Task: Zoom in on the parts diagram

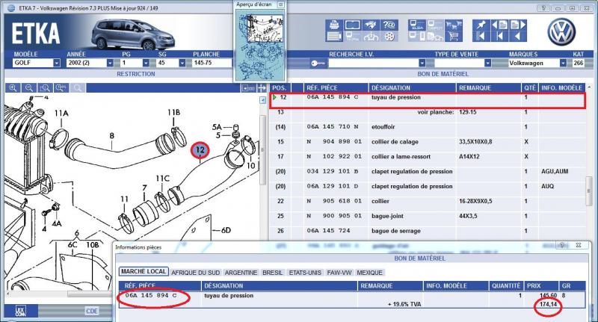Action: 13,88
